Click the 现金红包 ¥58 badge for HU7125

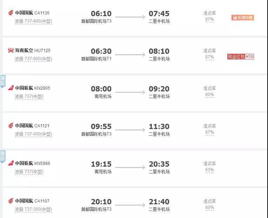[x=240, y=56]
